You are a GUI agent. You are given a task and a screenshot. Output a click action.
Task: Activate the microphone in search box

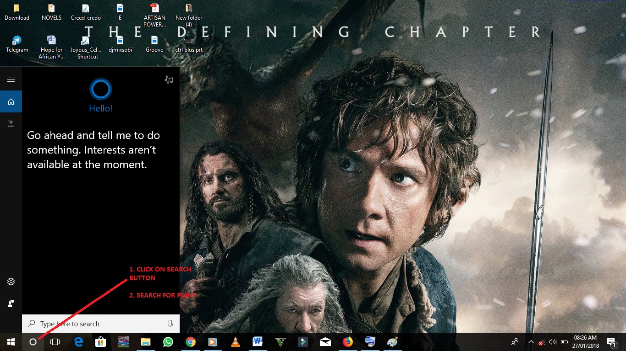pyautogui.click(x=170, y=324)
